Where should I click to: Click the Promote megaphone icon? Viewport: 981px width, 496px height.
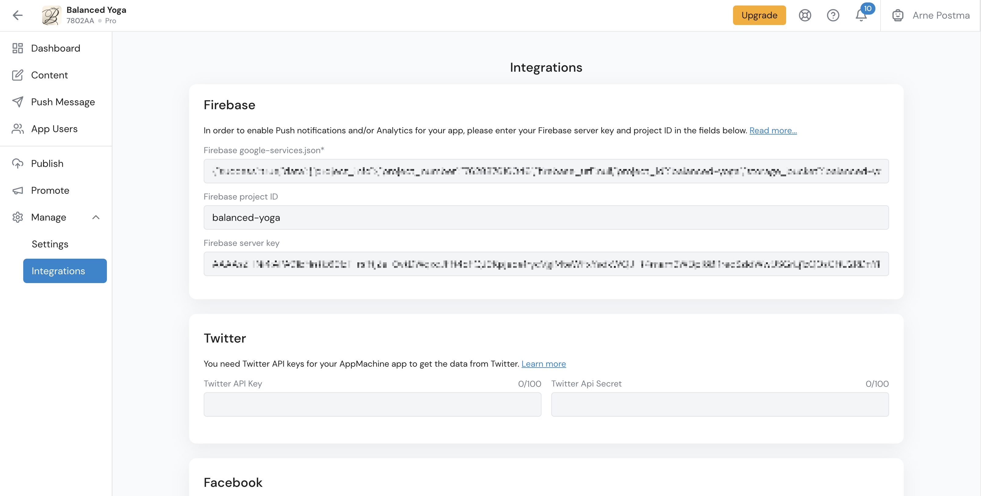17,191
